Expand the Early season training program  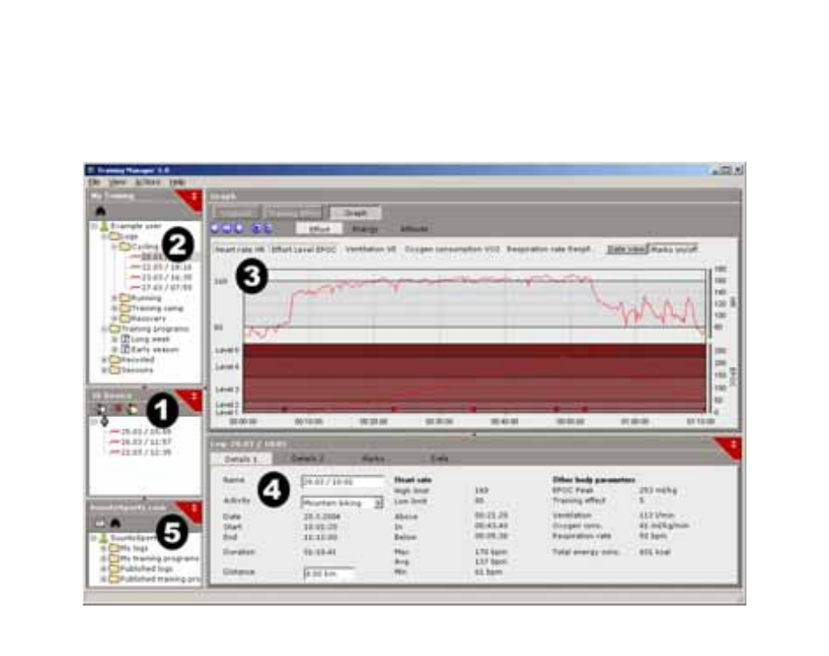[114, 350]
